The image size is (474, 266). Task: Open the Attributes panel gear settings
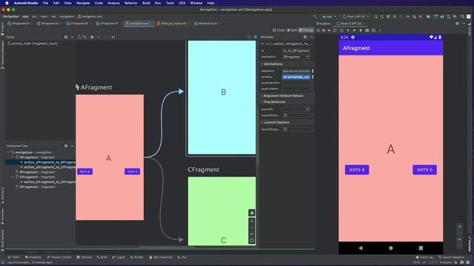point(305,37)
